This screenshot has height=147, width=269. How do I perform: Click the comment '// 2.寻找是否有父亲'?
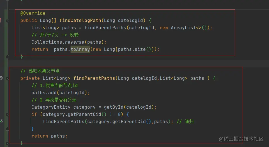(54, 100)
